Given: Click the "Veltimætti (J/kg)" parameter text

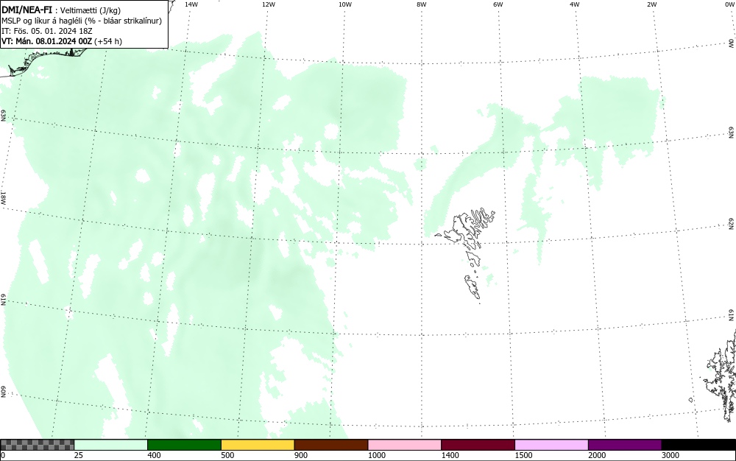Looking at the screenshot, I should click(90, 11).
